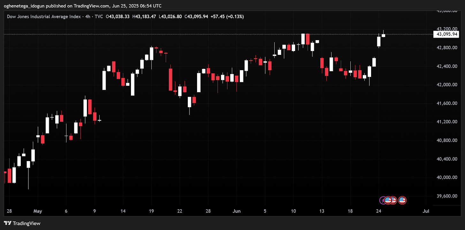
Task: Click the May label on time axis
Action: [38, 211]
